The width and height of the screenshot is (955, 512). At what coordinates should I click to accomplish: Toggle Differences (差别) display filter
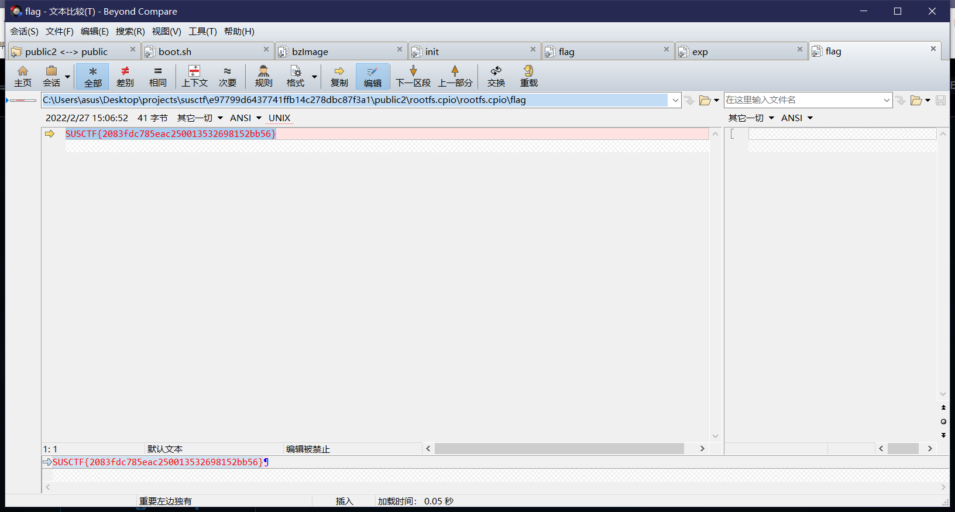125,76
